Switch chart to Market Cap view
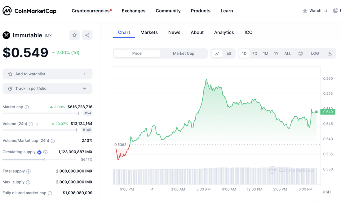The image size is (341, 203). (x=184, y=54)
